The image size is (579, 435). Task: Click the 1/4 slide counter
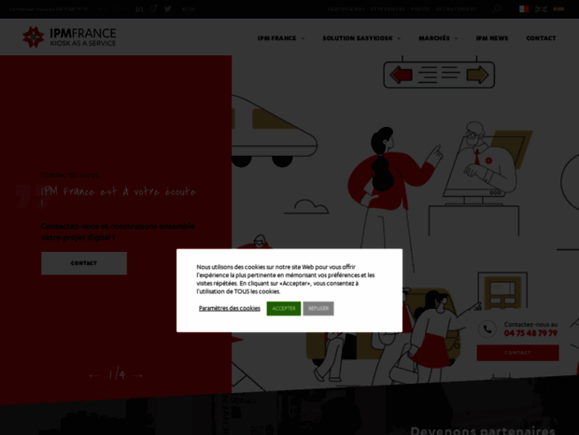point(117,375)
